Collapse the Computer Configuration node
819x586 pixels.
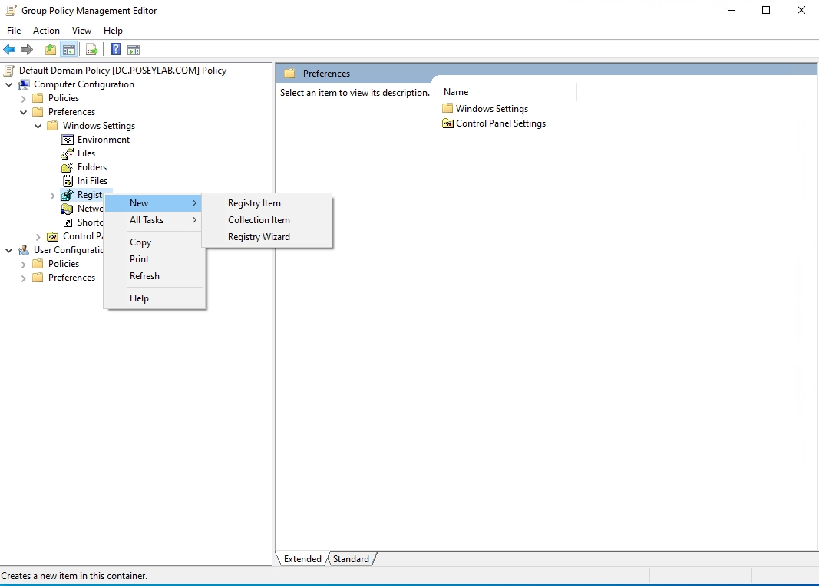pos(8,84)
